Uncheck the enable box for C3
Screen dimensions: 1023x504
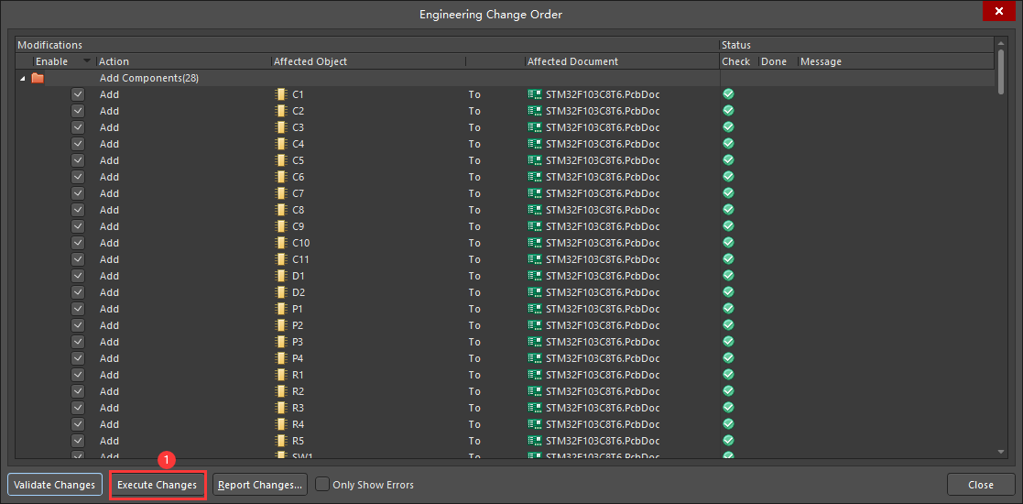coord(78,126)
